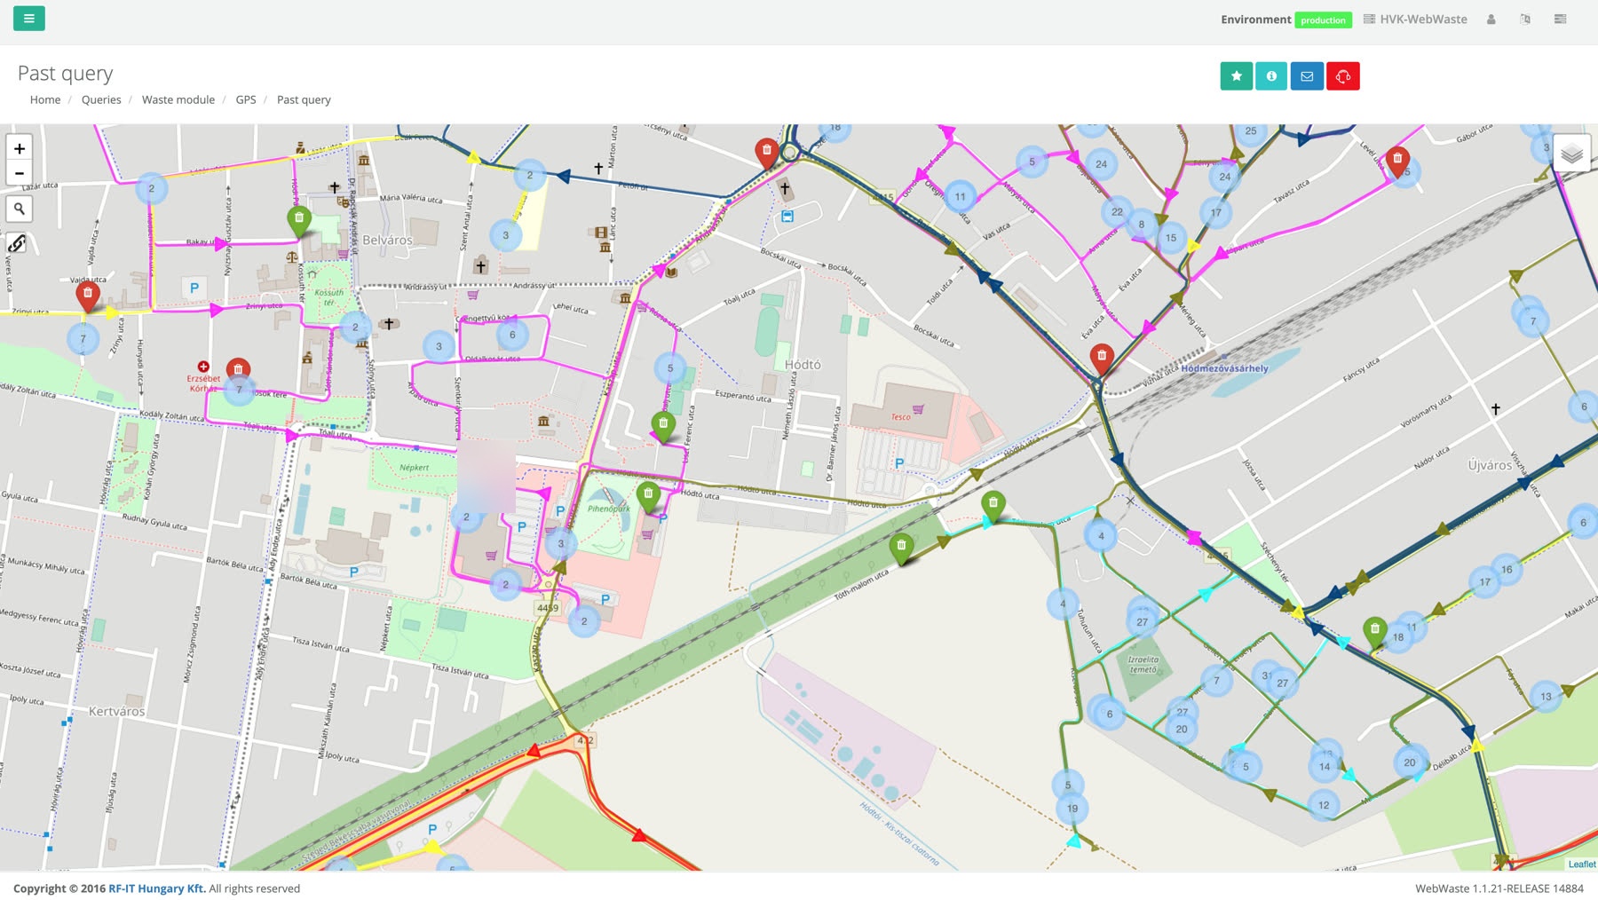This screenshot has width=1598, height=900.
Task: Click parking icon near Zrínyi utca
Action: (x=194, y=288)
